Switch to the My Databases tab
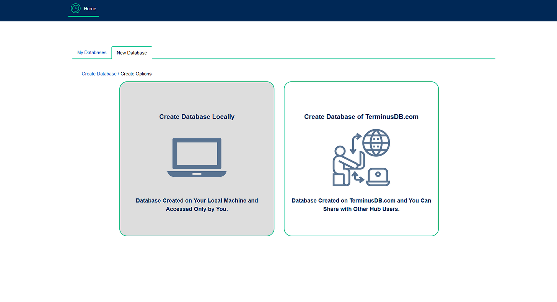The image size is (557, 302). click(92, 52)
